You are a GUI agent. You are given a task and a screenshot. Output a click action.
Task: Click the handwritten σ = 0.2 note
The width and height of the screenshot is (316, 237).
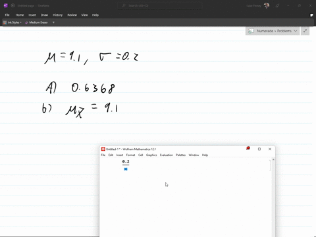click(118, 57)
